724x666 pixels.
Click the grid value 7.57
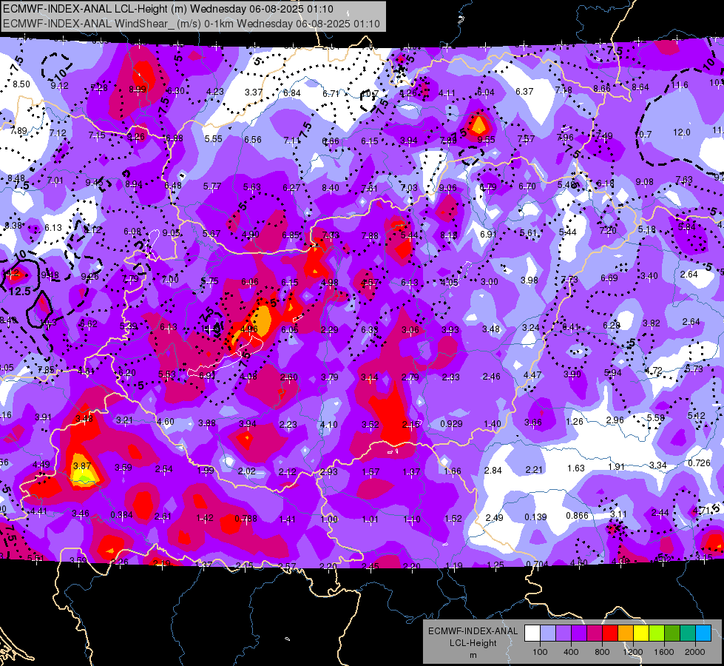[x=527, y=138]
